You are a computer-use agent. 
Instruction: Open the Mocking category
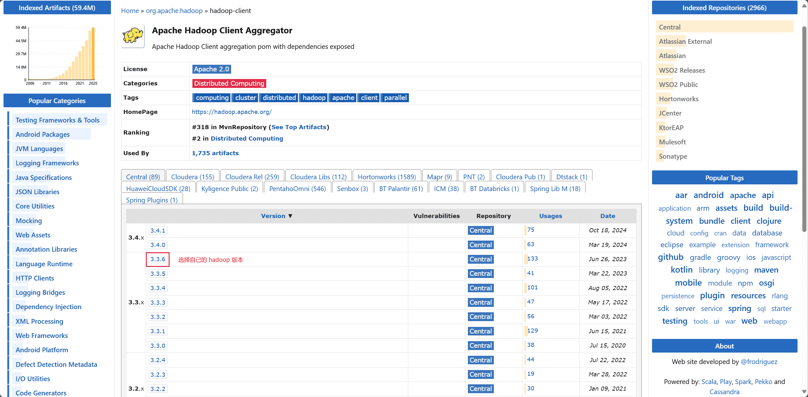(29, 221)
